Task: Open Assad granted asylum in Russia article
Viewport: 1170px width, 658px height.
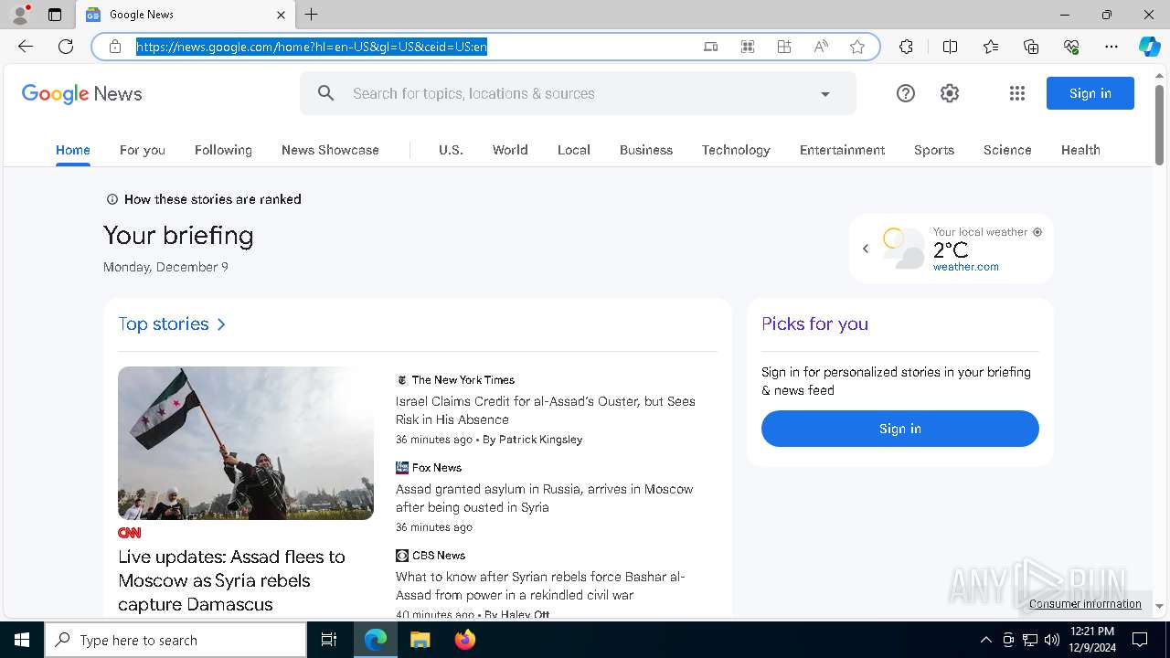Action: 545,498
